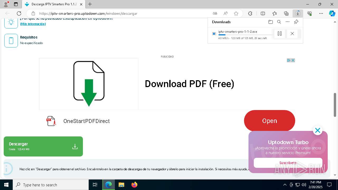This screenshot has width=338, height=190.
Task: Toggle split screen icon
Action: pyautogui.click(x=263, y=13)
